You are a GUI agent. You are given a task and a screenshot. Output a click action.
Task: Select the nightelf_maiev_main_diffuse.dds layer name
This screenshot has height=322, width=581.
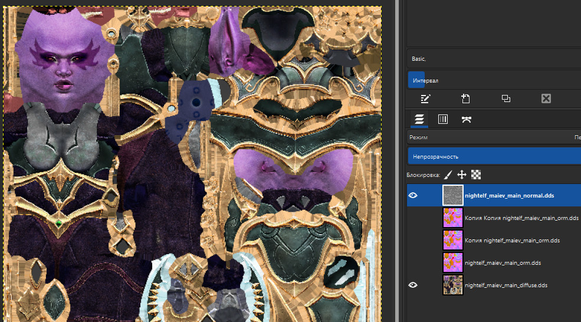(505, 285)
